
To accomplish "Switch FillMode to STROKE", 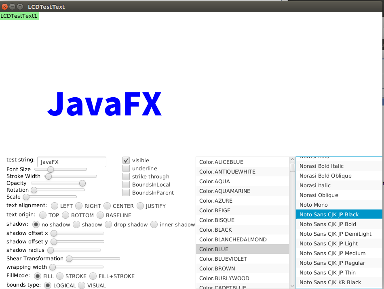I will click(x=60, y=276).
